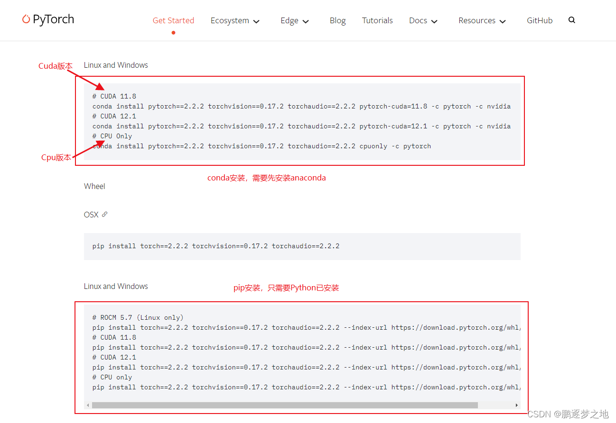This screenshot has height=423, width=616.
Task: Click the Linux and Windows heading above pip block
Action: pos(116,286)
